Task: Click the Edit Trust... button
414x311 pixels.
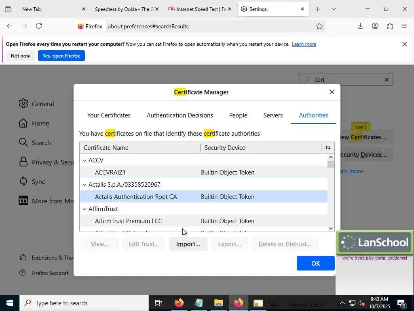Action: [x=144, y=244]
